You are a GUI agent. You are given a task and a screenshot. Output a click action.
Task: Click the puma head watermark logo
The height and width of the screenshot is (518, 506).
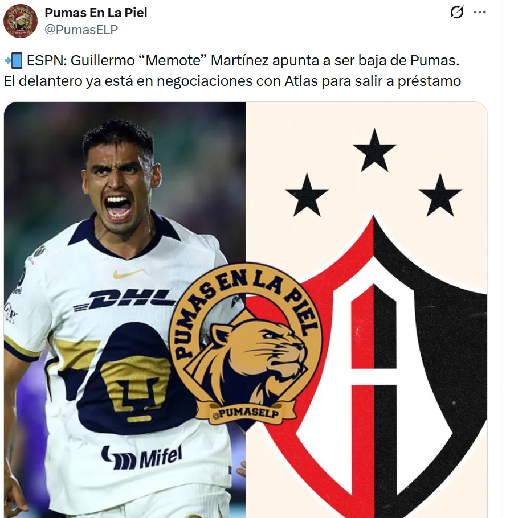tap(246, 346)
